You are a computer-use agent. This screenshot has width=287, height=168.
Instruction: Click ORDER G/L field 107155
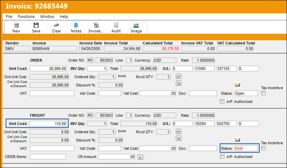tap(226, 69)
